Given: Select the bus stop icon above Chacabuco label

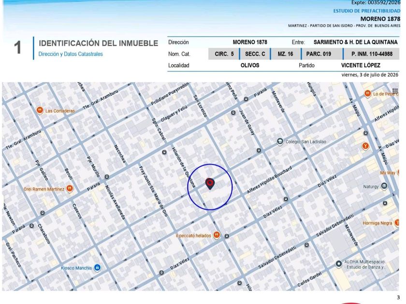Looking at the screenshot, I should (43, 213).
